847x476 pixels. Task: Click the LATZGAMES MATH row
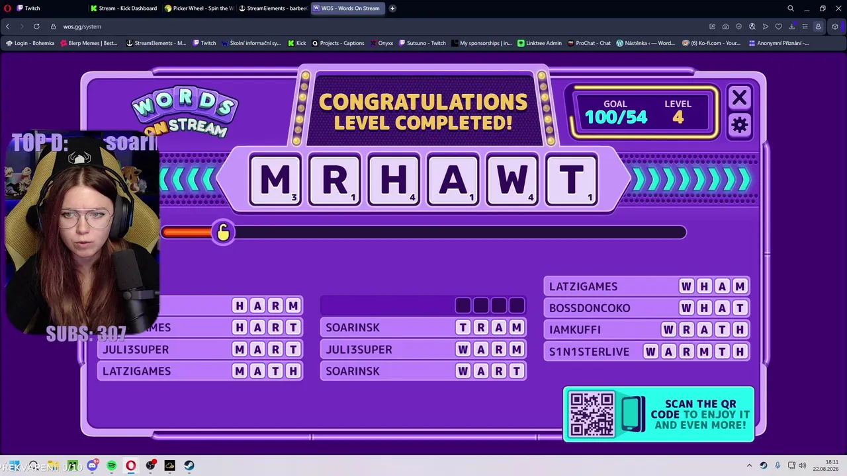[200, 372]
